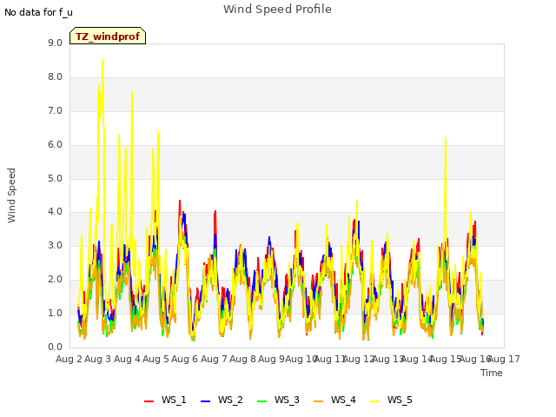Click the WS_1 red legend swatch
Image resolution: width=556 pixels, height=417 pixels.
point(149,401)
